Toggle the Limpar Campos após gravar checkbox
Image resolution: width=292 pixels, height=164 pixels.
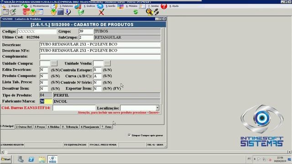[x=129, y=135]
